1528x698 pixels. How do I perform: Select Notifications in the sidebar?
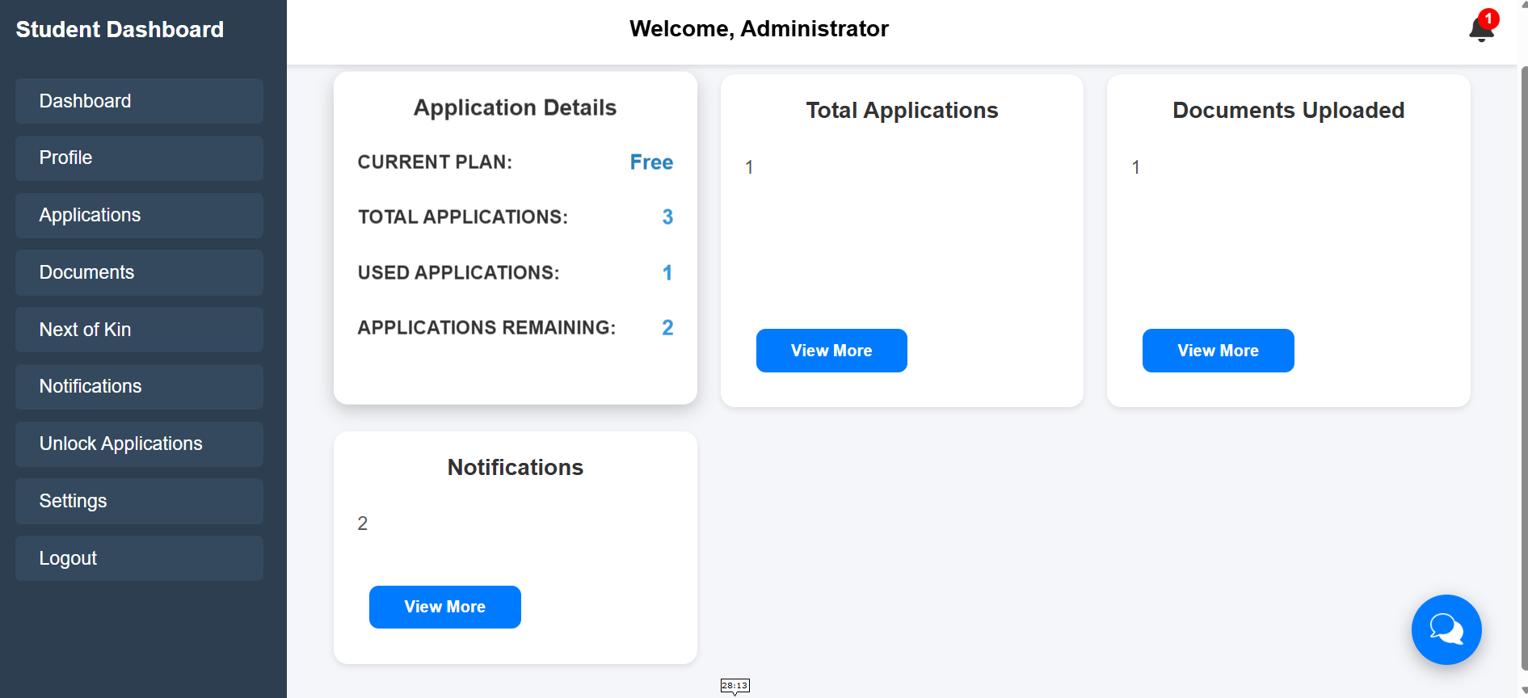point(139,386)
